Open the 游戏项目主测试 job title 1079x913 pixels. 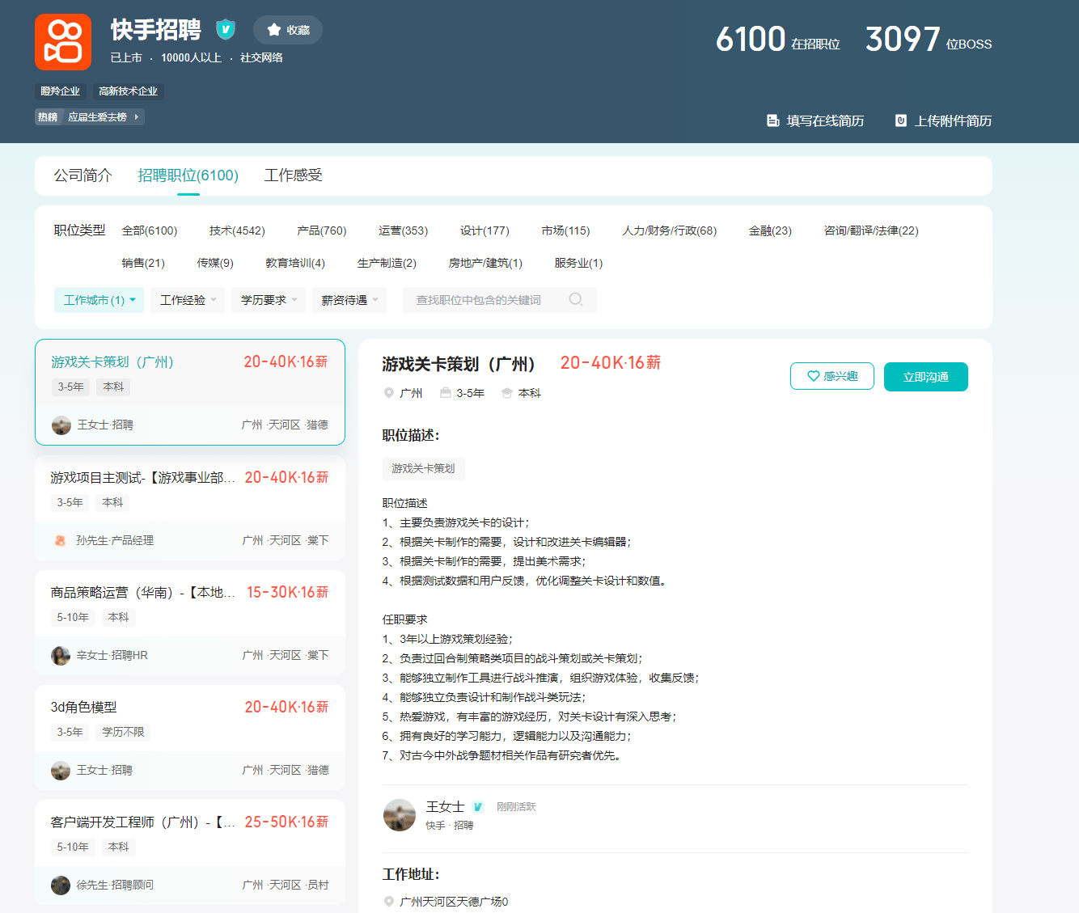[x=142, y=478]
